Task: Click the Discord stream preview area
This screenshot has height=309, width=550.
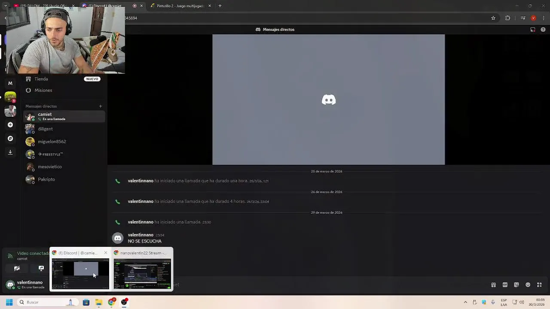Action: (329, 100)
